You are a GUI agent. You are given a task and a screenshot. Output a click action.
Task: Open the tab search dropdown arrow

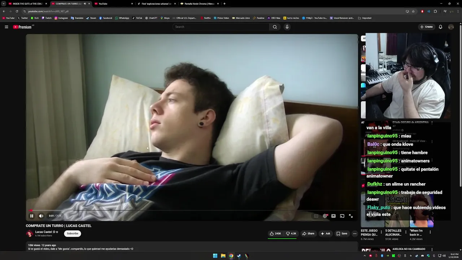coord(3,4)
